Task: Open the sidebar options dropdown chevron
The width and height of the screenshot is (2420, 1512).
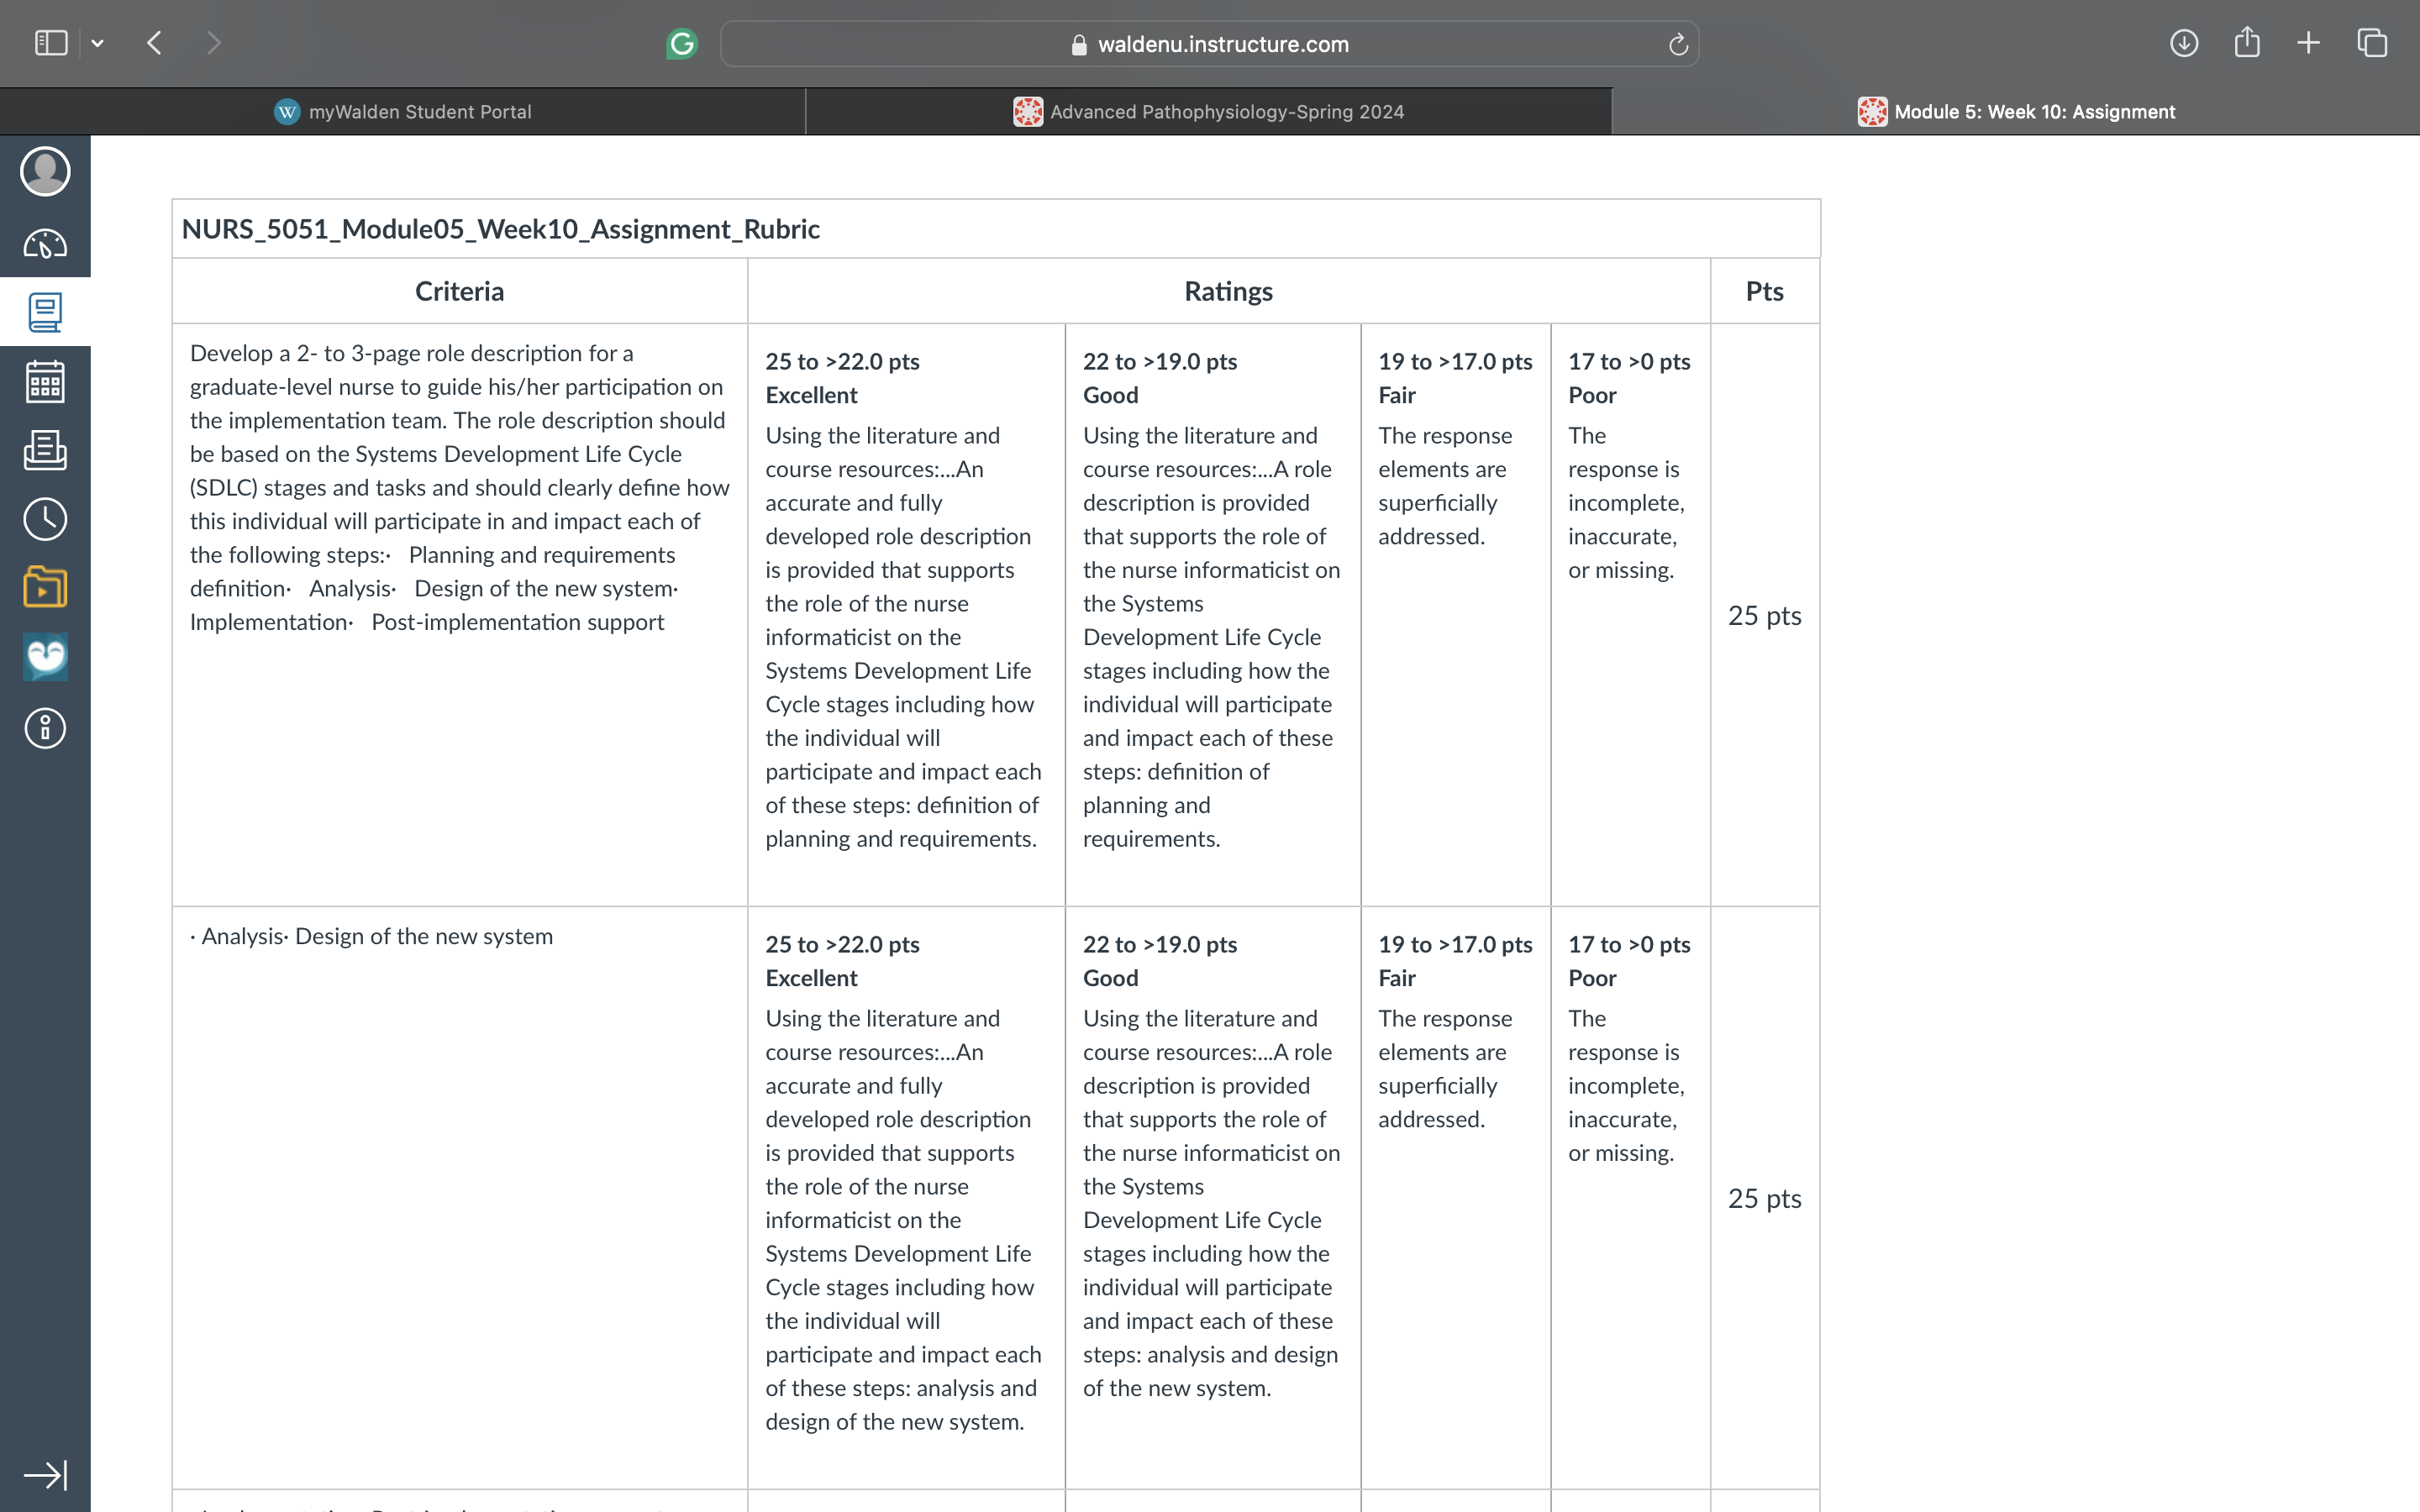Action: coord(97,43)
